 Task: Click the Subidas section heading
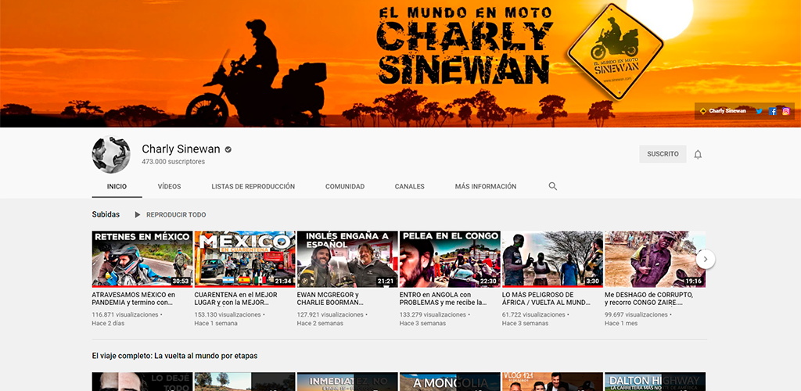(106, 214)
